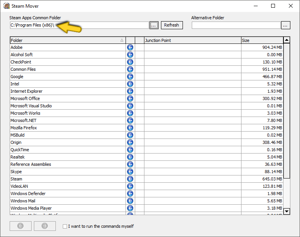
Task: Click the blue arrow icon for Reference Assemblies
Action: pyautogui.click(x=130, y=164)
